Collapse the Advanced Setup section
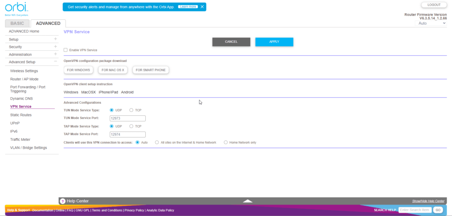Viewport: 452px width, 216px height. click(x=55, y=62)
